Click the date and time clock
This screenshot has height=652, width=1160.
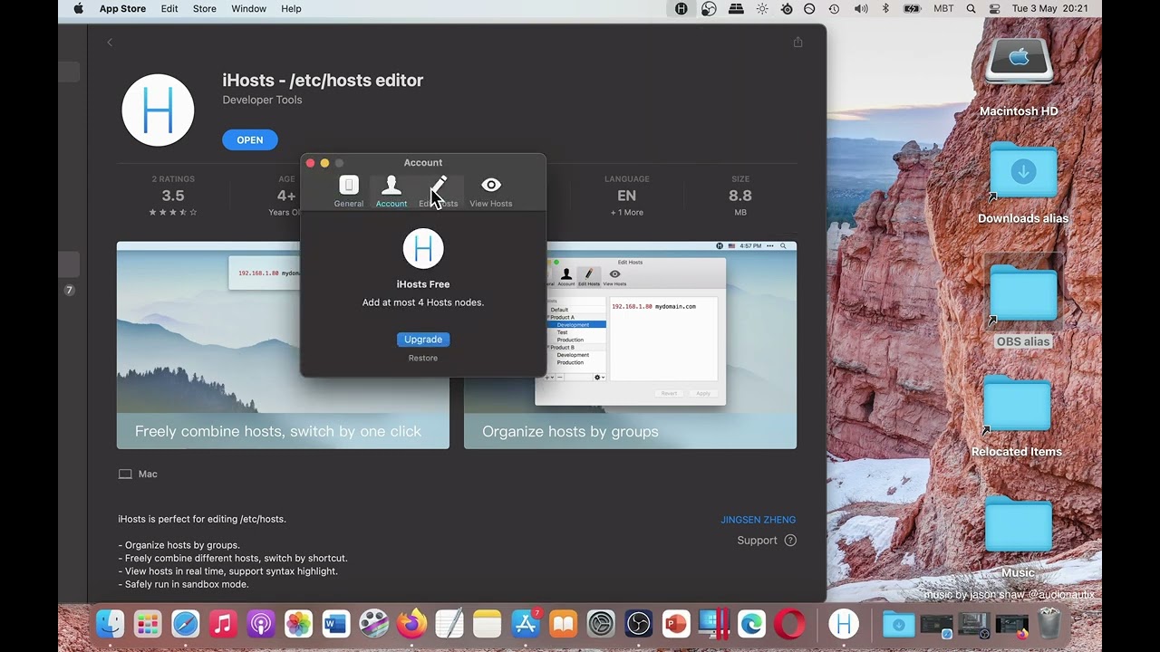pos(1049,9)
